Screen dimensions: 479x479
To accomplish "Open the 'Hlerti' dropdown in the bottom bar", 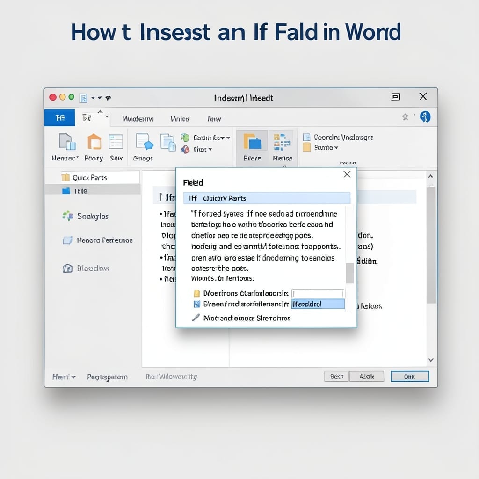I will coord(64,377).
